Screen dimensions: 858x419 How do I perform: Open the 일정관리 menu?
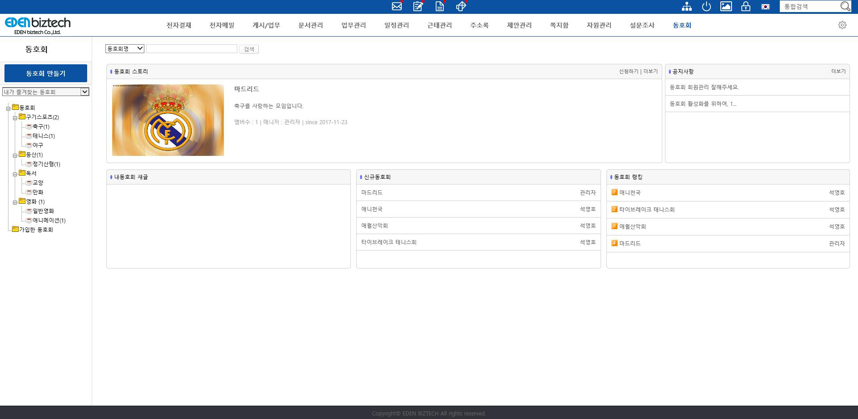tap(396, 25)
